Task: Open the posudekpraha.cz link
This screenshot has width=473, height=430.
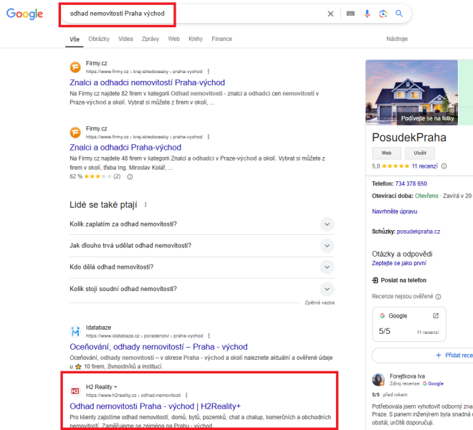Action: click(418, 231)
